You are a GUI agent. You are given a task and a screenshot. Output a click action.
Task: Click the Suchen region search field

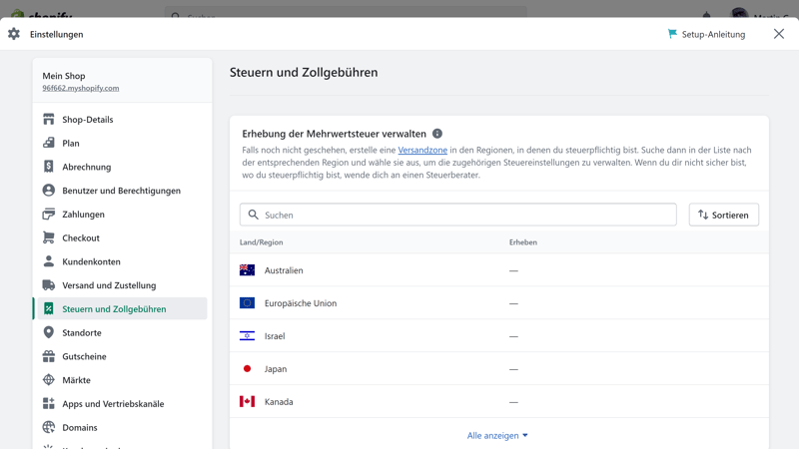click(x=459, y=215)
